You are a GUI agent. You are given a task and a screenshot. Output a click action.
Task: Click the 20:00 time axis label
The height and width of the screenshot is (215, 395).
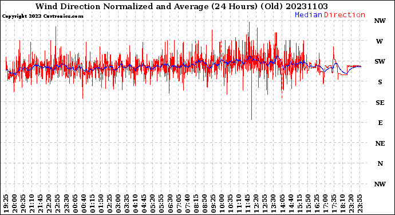[x=15, y=204]
